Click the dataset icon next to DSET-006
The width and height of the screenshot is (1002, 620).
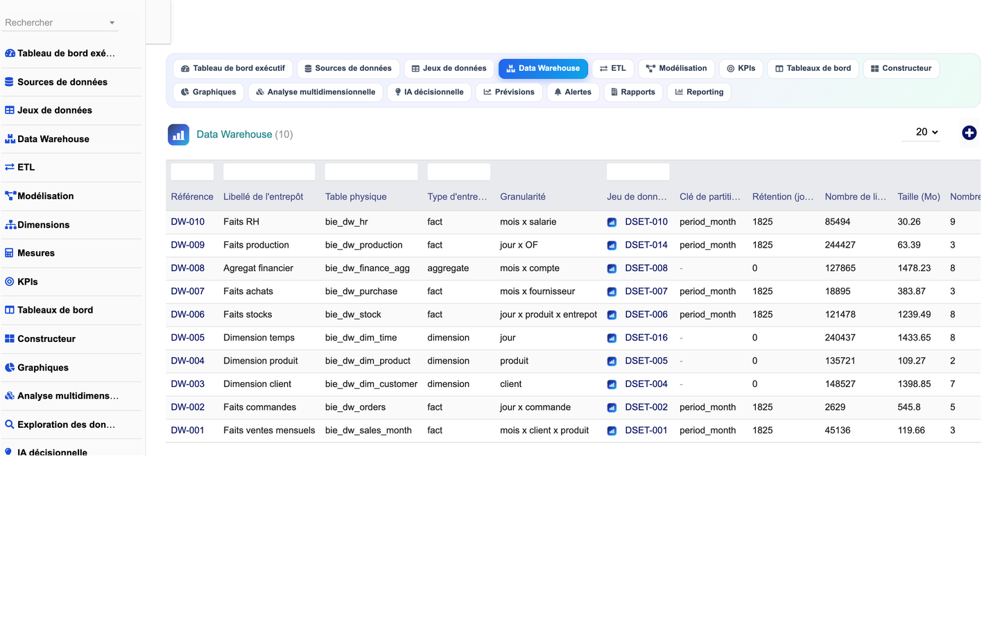(x=612, y=315)
